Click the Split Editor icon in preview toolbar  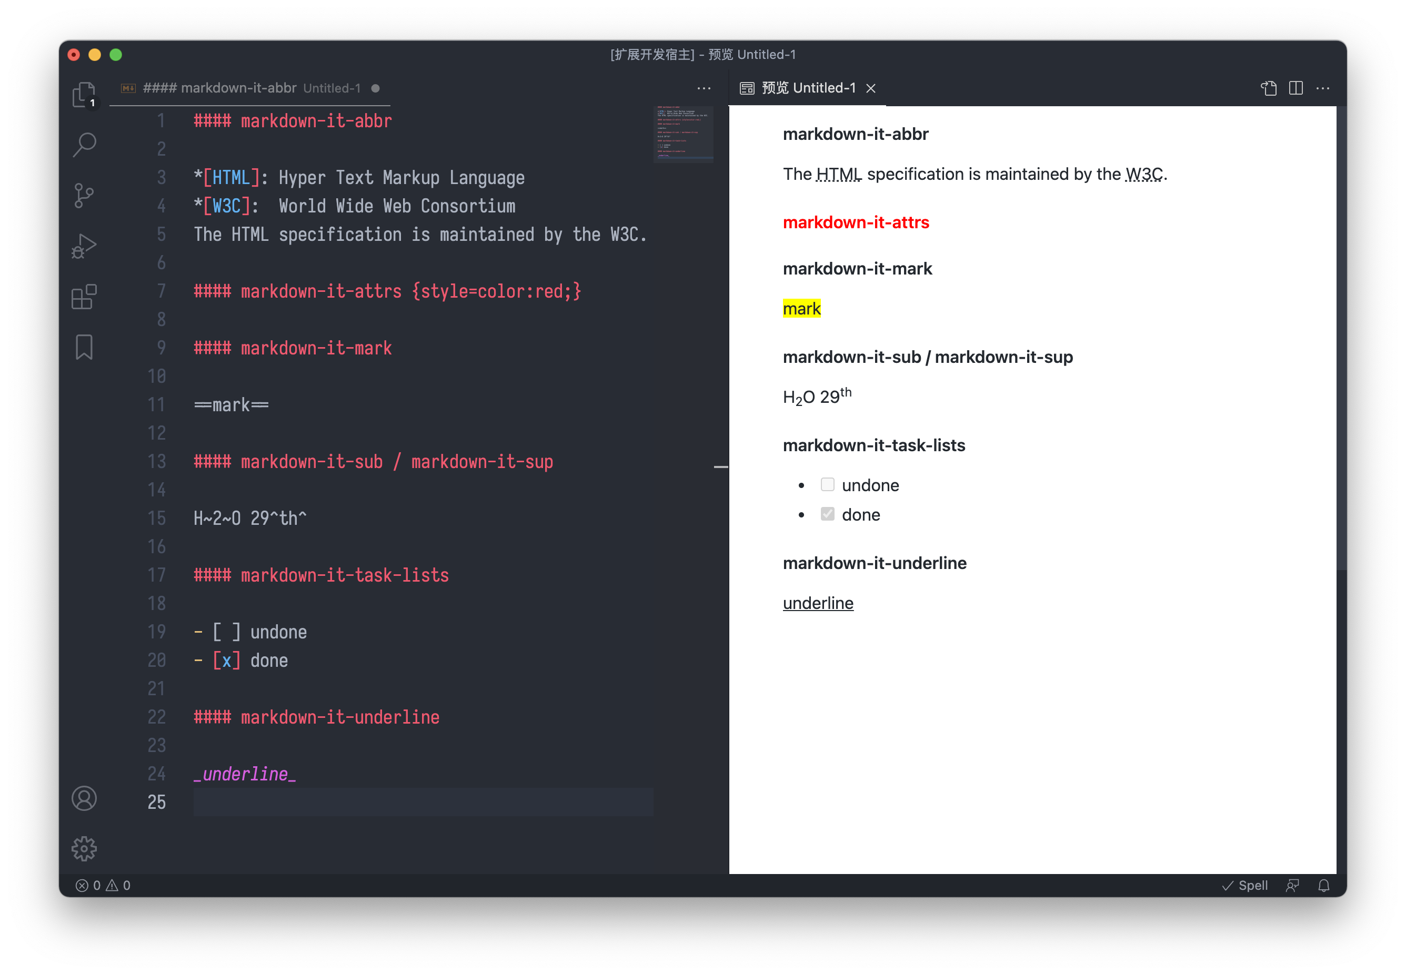click(1295, 88)
